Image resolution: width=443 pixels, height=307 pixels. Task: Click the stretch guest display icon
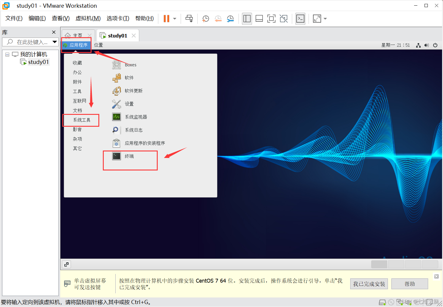pos(317,19)
